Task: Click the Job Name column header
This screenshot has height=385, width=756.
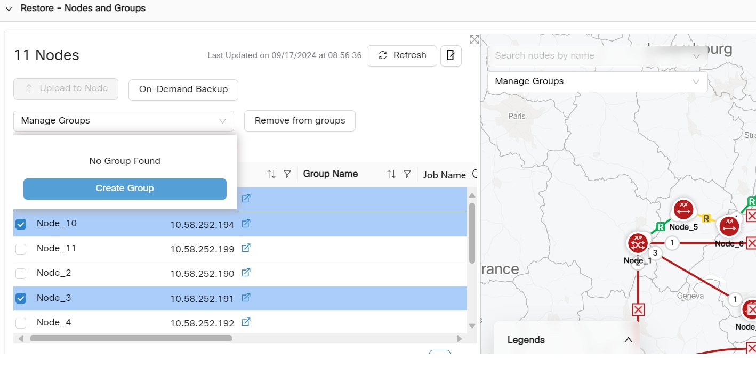Action: pos(445,175)
